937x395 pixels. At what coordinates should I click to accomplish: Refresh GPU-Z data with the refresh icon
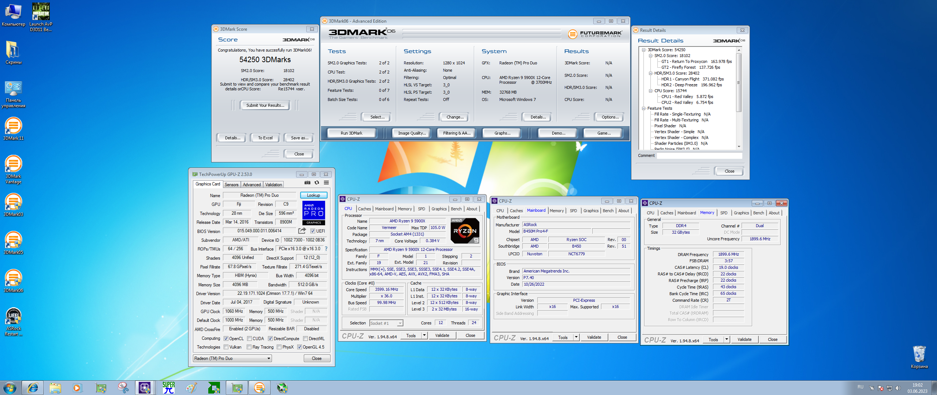pos(317,183)
